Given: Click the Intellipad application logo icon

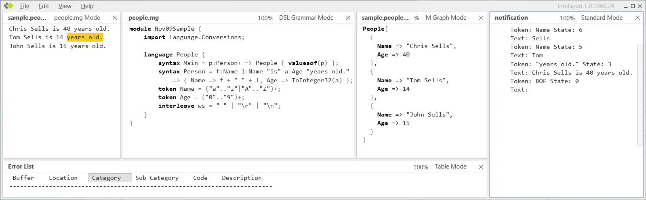Looking at the screenshot, I should coord(8,6).
